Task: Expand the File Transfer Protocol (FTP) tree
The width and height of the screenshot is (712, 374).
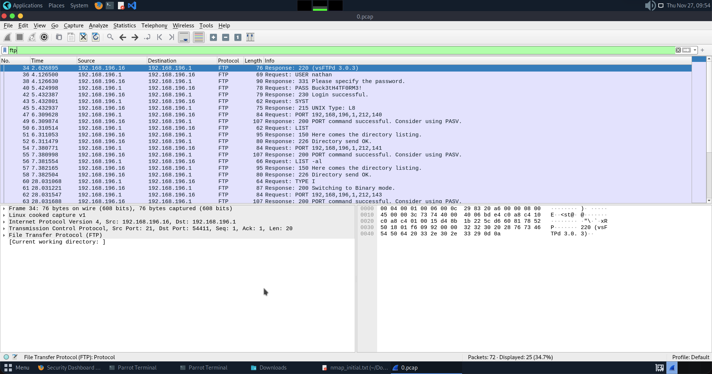Action: (x=4, y=235)
